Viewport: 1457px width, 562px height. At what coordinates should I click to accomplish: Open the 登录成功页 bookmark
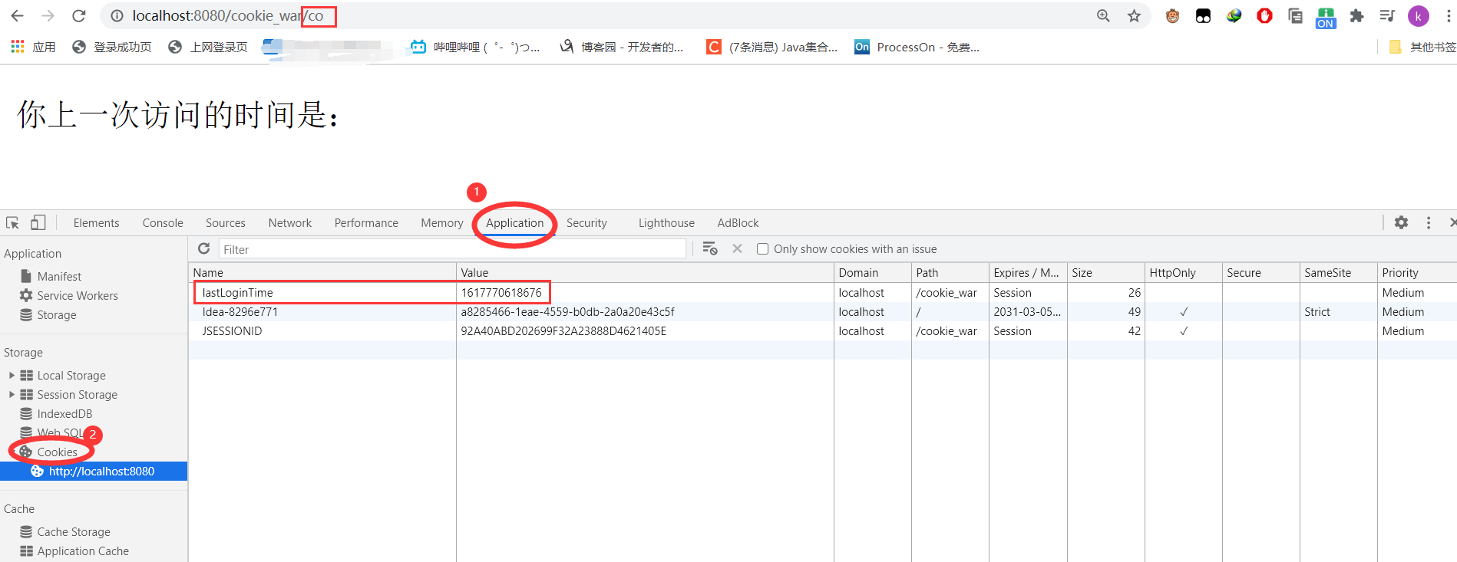[112, 47]
